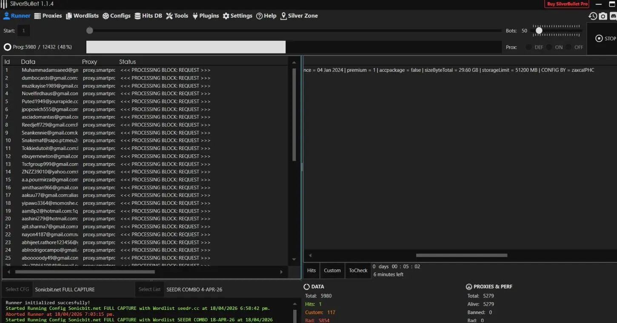Click the bot list horizontal scroll-right arrow
The height and width of the screenshot is (323, 617).
coord(281,272)
